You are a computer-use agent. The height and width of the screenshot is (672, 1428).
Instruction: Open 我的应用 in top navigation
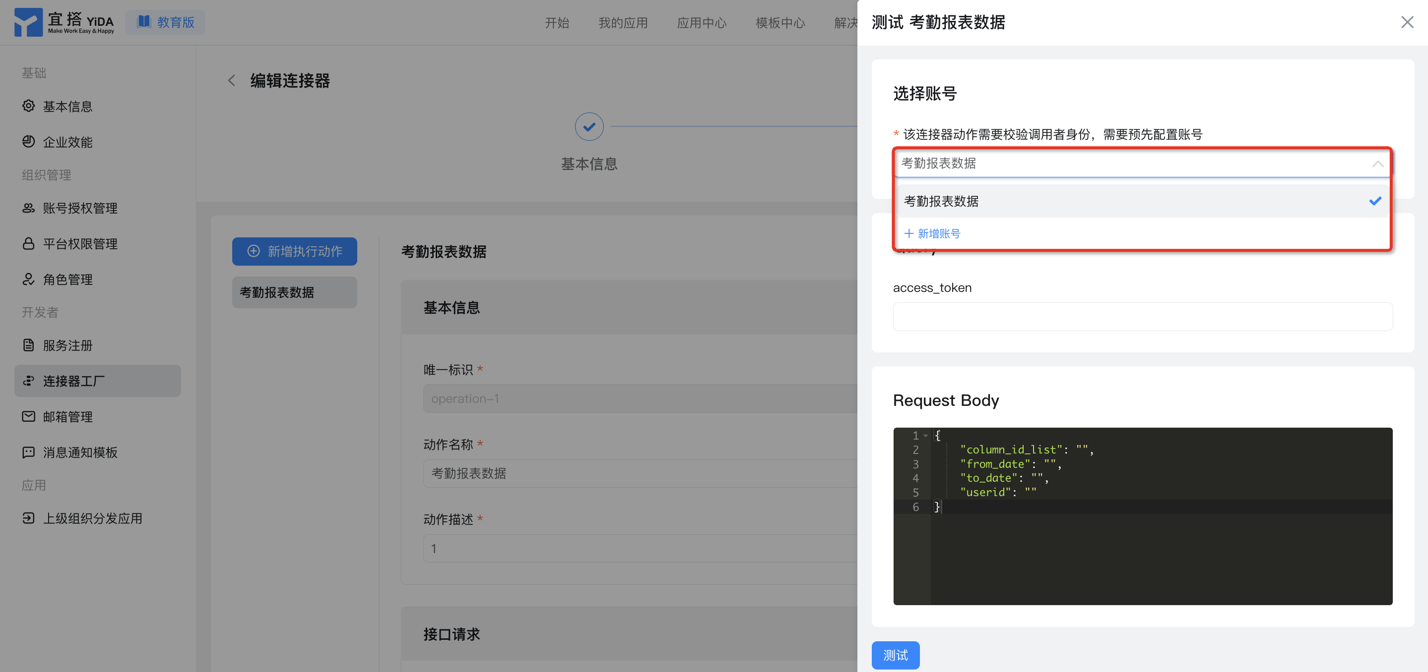[623, 23]
